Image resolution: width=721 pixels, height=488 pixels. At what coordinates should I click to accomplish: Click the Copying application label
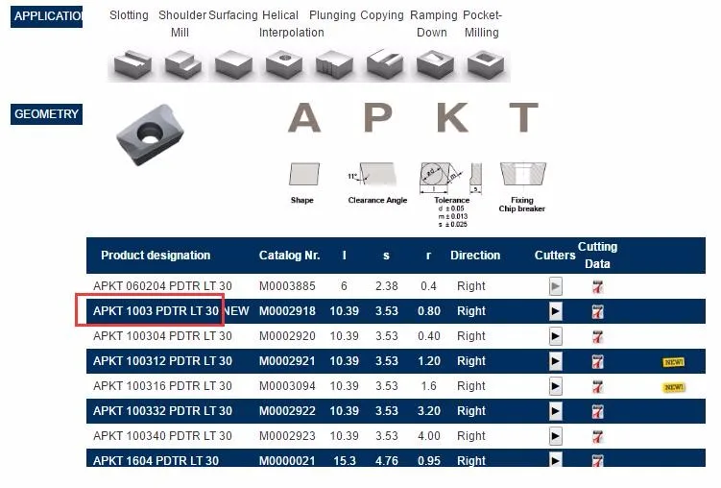point(382,15)
